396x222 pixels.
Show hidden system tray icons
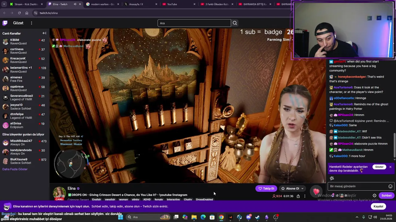click(x=357, y=217)
